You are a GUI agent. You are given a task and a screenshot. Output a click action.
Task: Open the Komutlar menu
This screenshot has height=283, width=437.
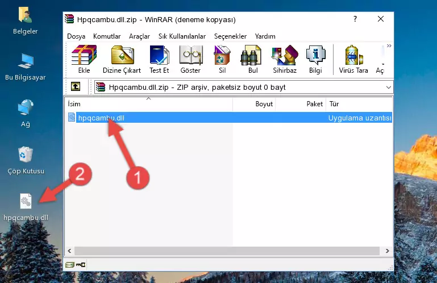(x=107, y=36)
